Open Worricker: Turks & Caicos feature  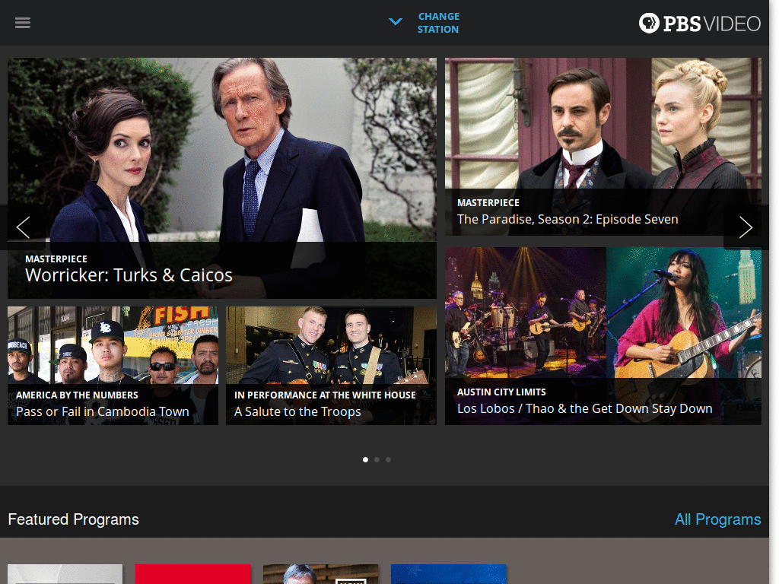(222, 178)
